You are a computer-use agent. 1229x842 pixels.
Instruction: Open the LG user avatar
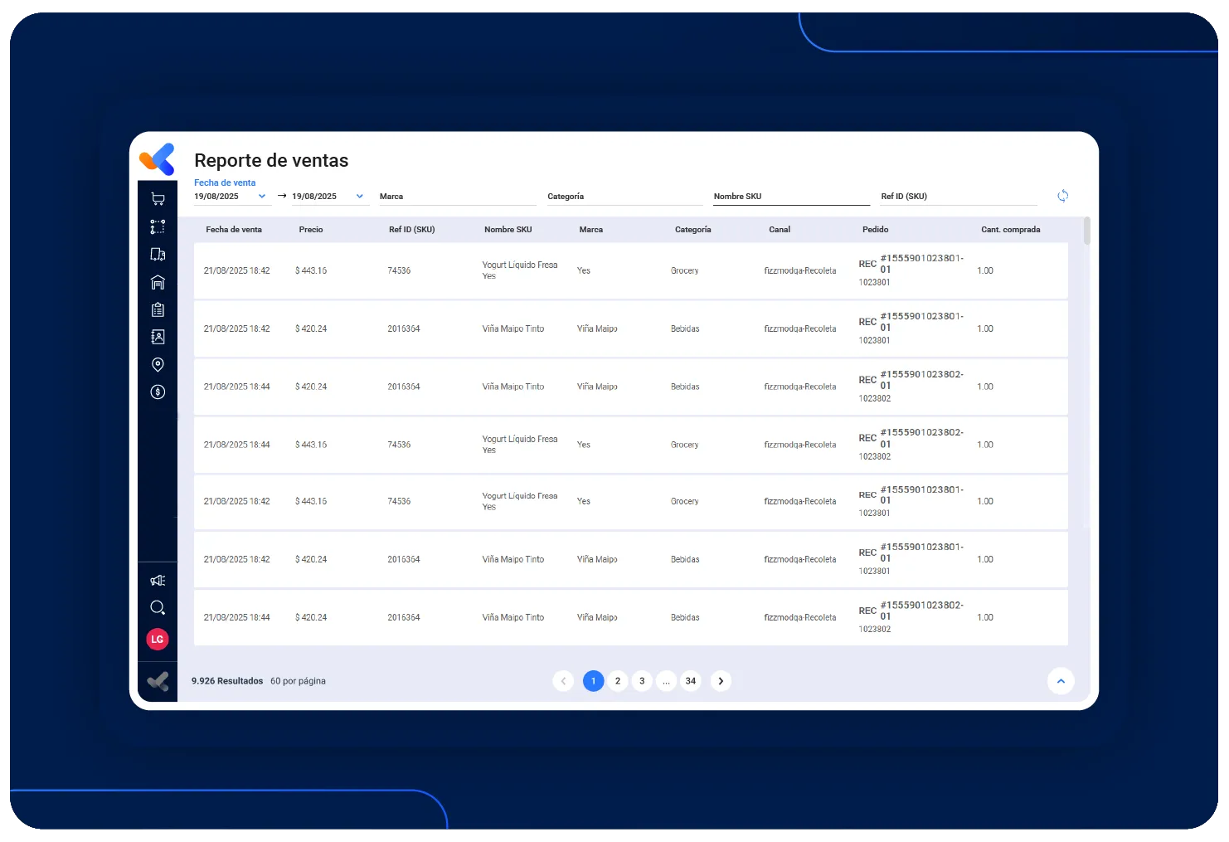point(158,640)
